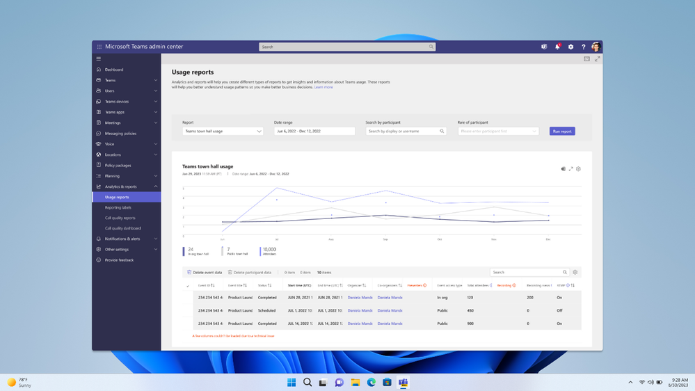Expand Teams section chevron in sidebar
This screenshot has height=391, width=695.
156,80
